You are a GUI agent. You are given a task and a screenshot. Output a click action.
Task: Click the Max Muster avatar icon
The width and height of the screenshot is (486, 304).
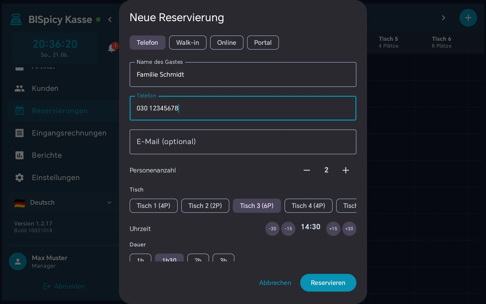point(18,261)
